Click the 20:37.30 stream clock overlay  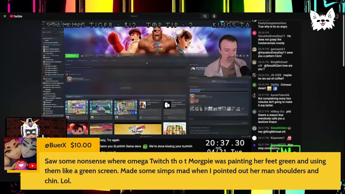coord(225,143)
